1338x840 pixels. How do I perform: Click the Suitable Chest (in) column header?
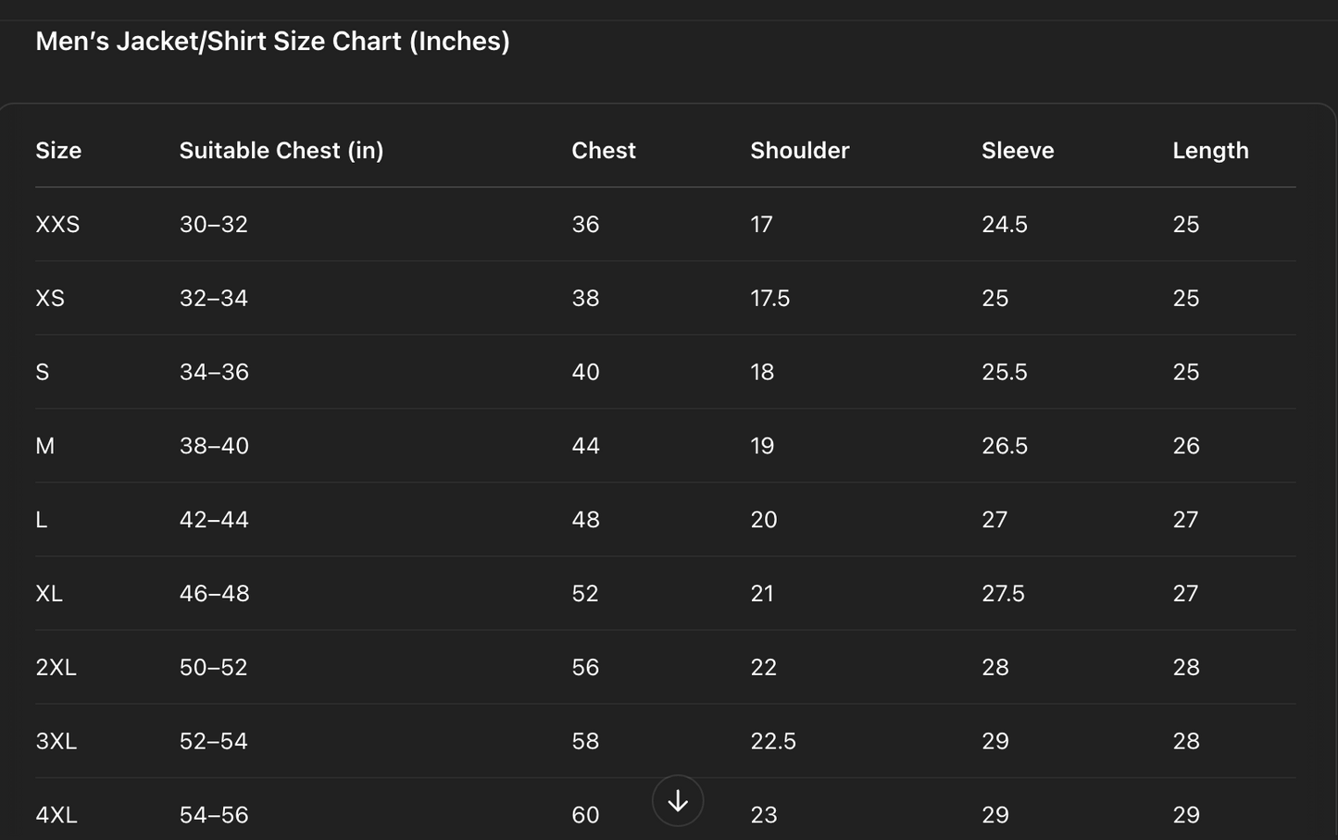281,151
